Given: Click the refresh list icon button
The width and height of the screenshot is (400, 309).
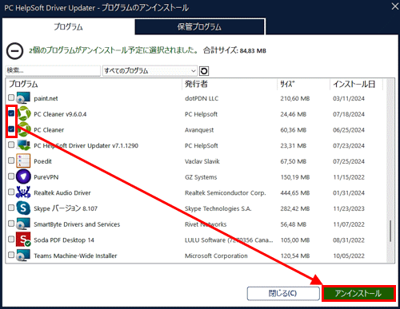Looking at the screenshot, I should 204,71.
